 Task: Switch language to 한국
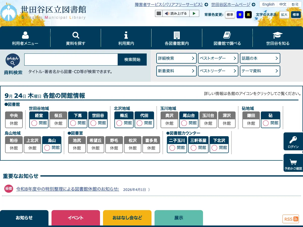coord(295,4)
